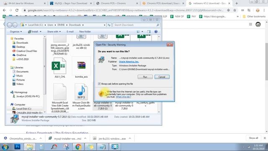Image resolution: width=268 pixels, height=151 pixels.
Task: Expand mysql-installer download item options
Action: pos(85,138)
